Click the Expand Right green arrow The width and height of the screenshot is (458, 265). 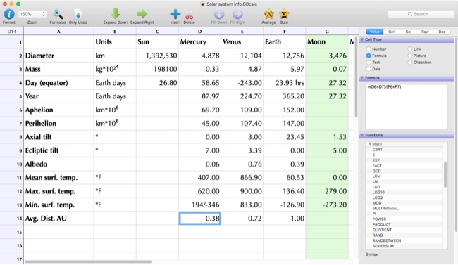point(142,14)
